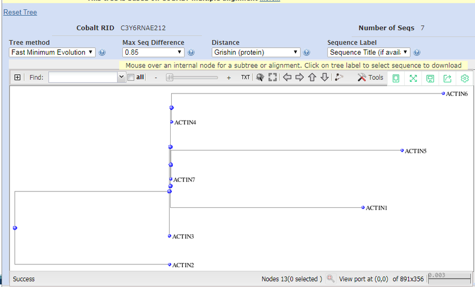Image resolution: width=475 pixels, height=287 pixels.
Task: Open the Sequence Label dropdown
Action: click(368, 53)
